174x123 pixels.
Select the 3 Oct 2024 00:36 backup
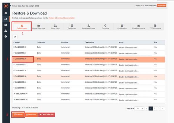(x=88, y=77)
